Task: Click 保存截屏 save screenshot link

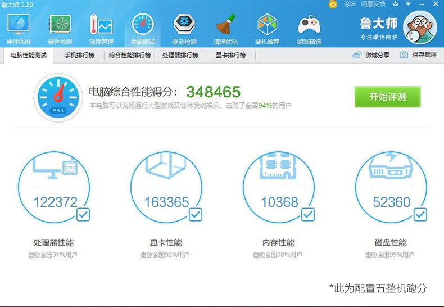Action: coord(424,55)
